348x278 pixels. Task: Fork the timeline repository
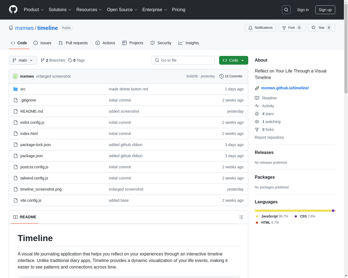click(x=292, y=28)
